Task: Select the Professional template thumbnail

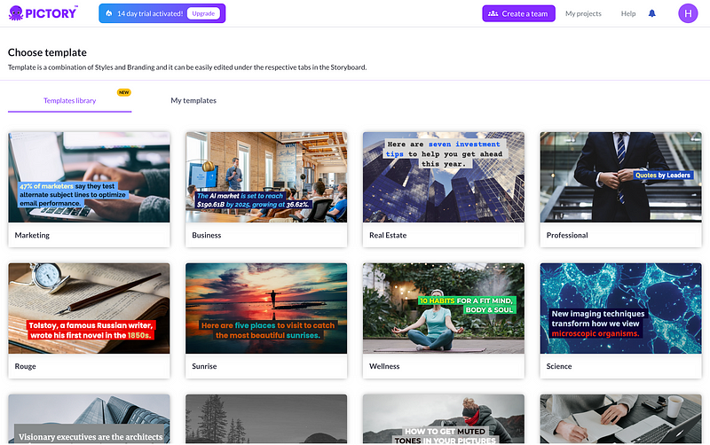Action: point(620,176)
